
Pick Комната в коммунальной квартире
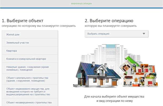tap(29, 59)
